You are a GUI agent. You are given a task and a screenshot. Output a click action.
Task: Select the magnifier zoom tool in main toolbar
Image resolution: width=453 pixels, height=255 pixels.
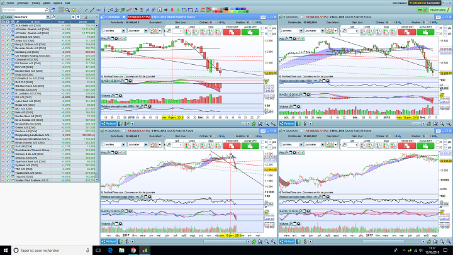67,10
